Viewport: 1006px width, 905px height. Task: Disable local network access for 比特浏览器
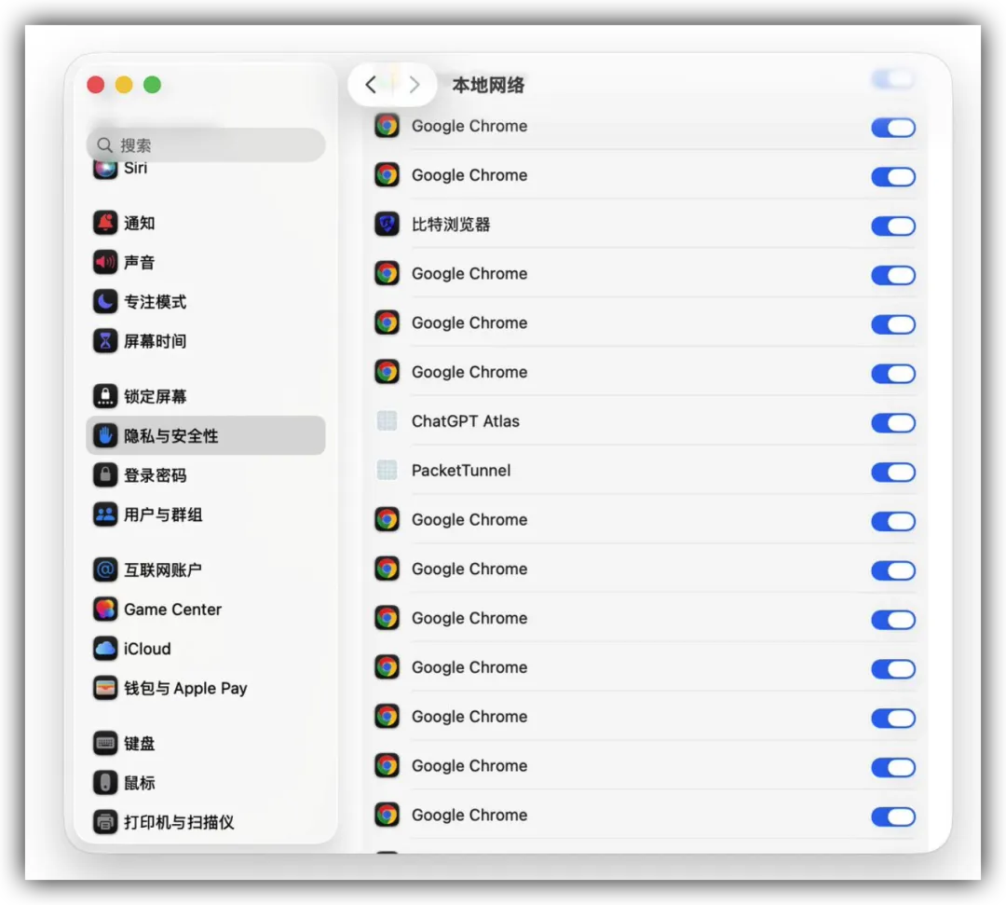click(x=893, y=226)
